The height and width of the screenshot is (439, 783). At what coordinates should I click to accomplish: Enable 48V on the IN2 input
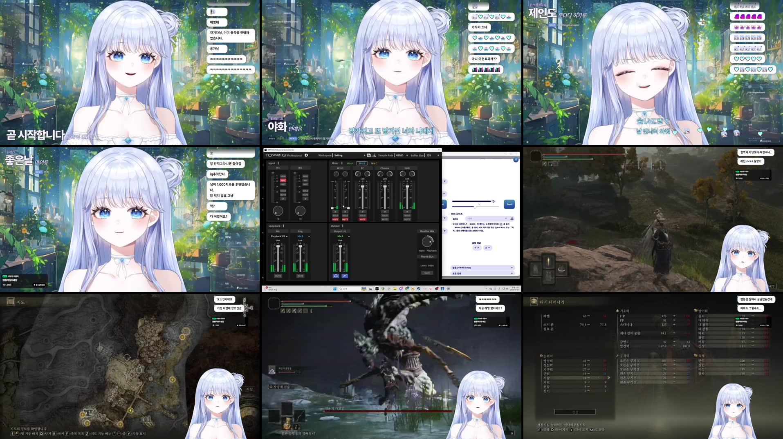click(x=305, y=180)
